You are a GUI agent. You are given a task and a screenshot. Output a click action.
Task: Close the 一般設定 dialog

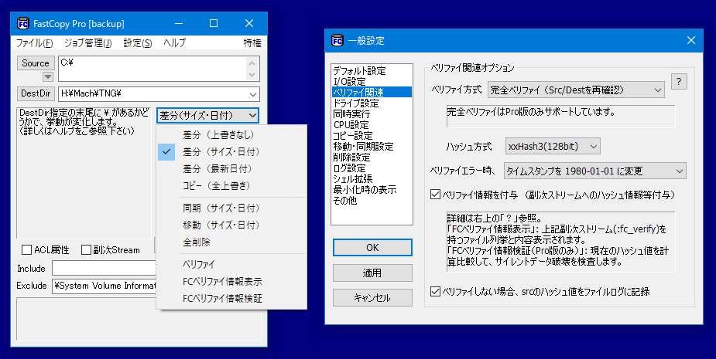point(691,41)
